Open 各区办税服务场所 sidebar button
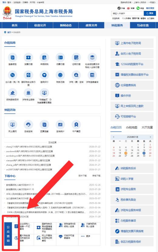158x252 pixels. 132,242
